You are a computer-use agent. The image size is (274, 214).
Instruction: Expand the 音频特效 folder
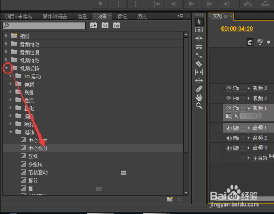pyautogui.click(x=6, y=43)
